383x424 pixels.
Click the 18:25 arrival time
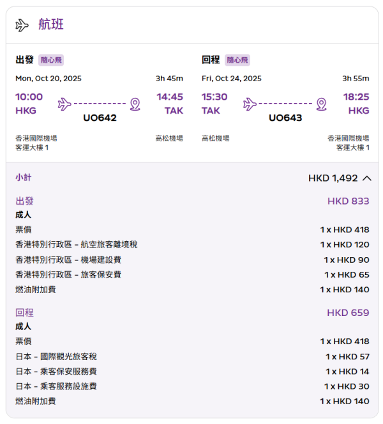point(356,97)
